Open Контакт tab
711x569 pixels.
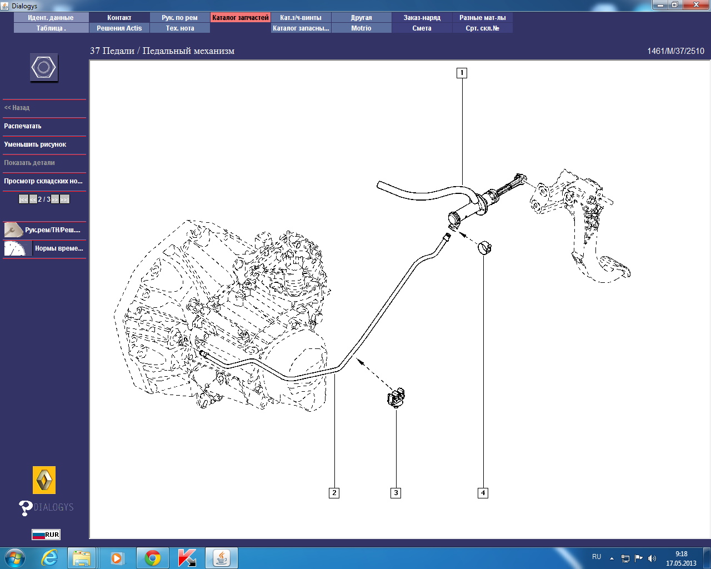click(x=119, y=18)
